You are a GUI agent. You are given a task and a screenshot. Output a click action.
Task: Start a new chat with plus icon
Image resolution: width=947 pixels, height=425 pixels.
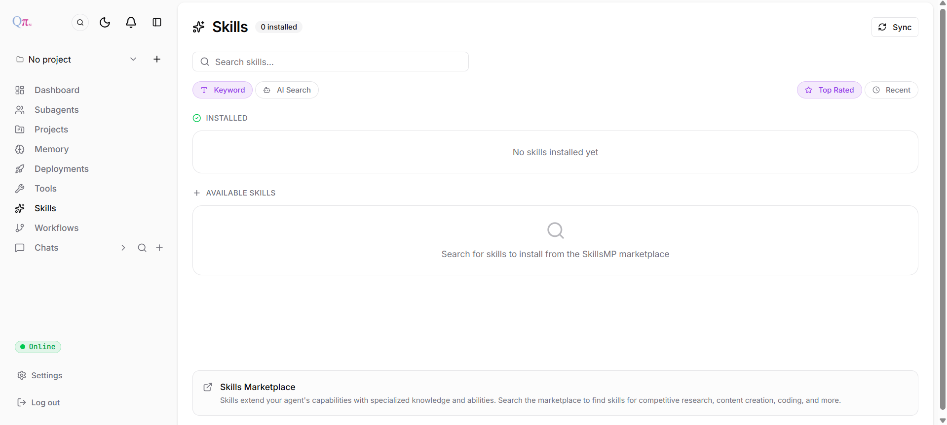pyautogui.click(x=159, y=248)
